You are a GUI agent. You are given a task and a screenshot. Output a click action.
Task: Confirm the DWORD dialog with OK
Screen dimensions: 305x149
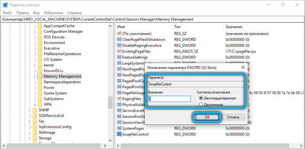click(207, 117)
